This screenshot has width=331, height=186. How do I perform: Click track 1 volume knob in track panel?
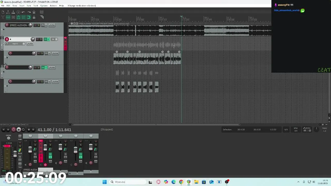tap(30, 25)
